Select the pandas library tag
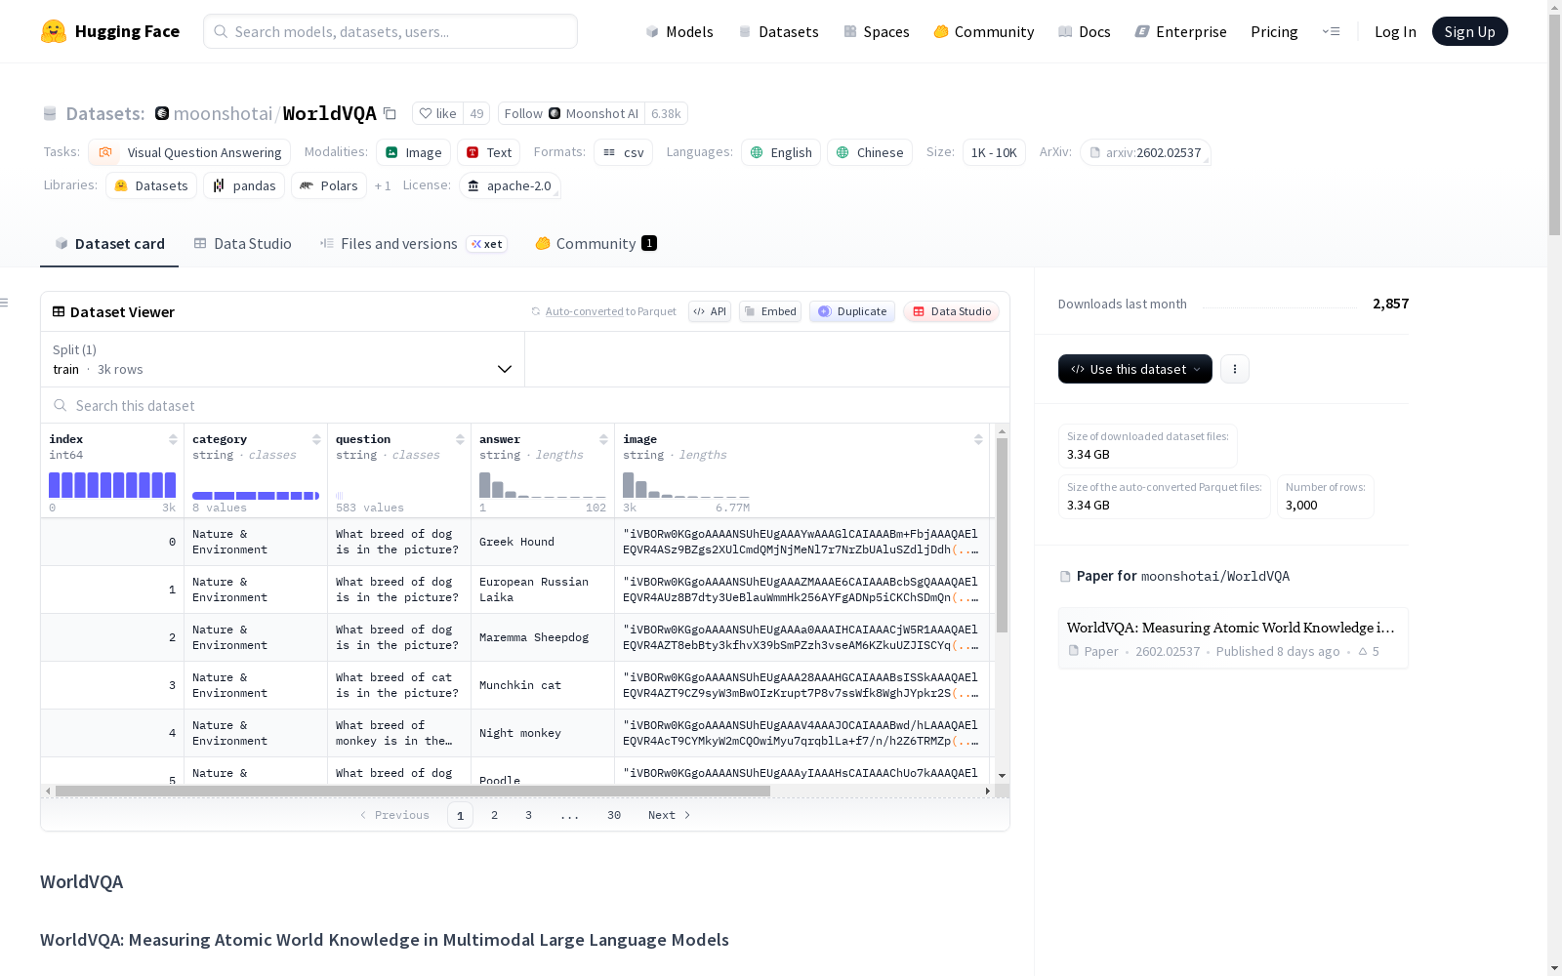Screen dimensions: 1562x976 tap(244, 185)
